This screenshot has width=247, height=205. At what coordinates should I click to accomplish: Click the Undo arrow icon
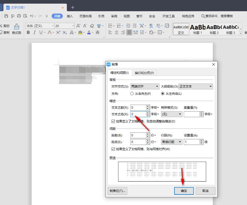pos(32,16)
